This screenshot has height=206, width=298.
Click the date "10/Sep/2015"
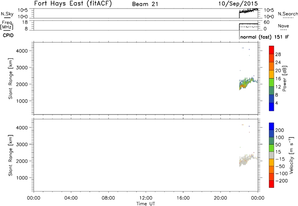pos(238,3)
